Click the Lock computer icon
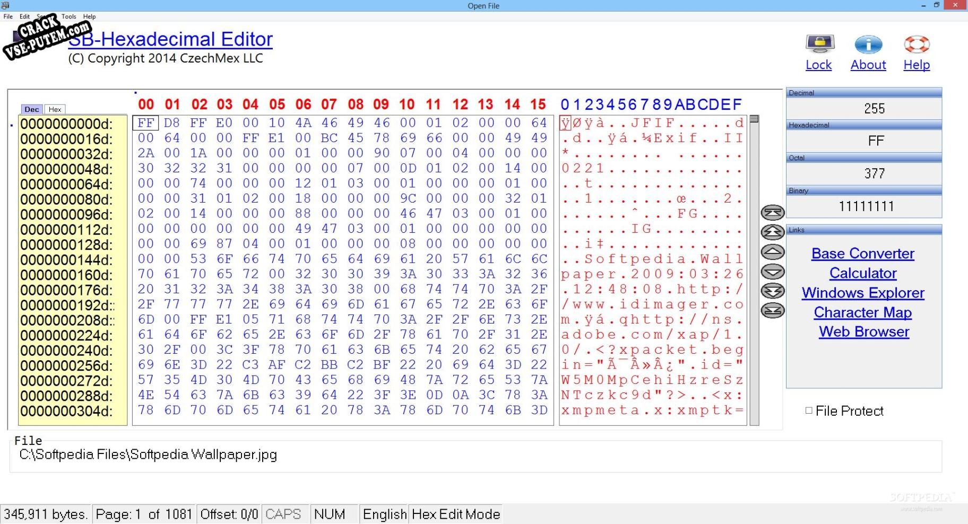 click(x=820, y=43)
